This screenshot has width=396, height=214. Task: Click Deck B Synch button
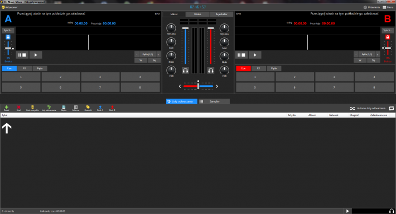388,30
